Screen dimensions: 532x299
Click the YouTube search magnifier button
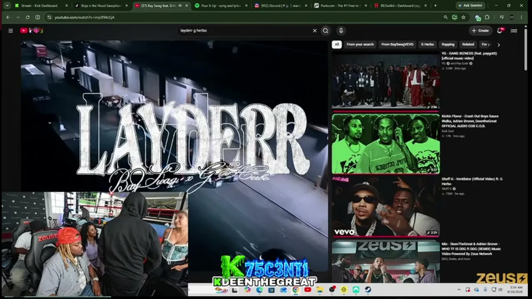pyautogui.click(x=325, y=30)
